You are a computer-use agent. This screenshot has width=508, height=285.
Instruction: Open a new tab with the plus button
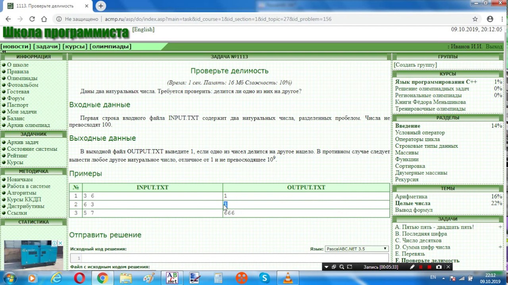101,6
